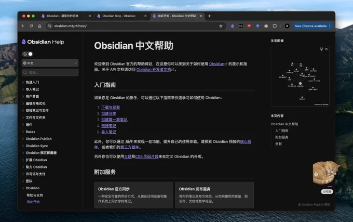
Task: Open the 下载与安装 link
Action: click(111, 107)
